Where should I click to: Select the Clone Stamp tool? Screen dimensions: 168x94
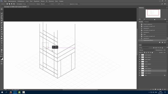(x=2, y=27)
